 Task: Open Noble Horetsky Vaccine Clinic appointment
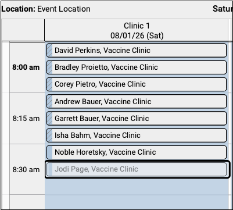[x=137, y=152]
